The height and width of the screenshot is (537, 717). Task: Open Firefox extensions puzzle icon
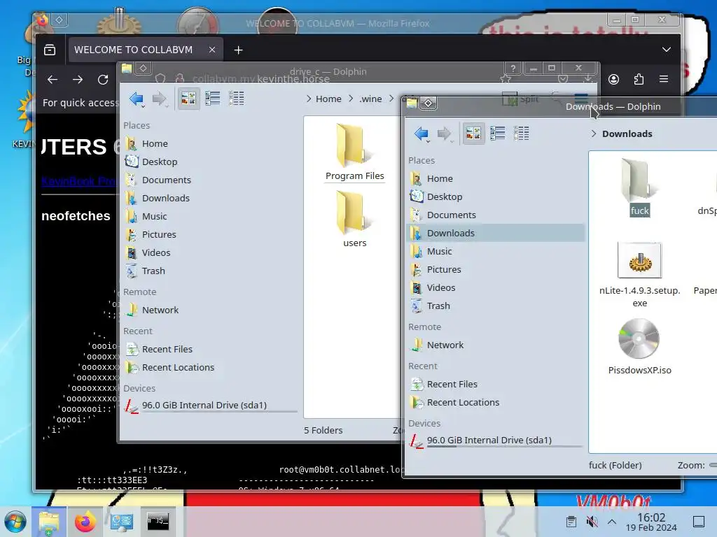point(639,80)
